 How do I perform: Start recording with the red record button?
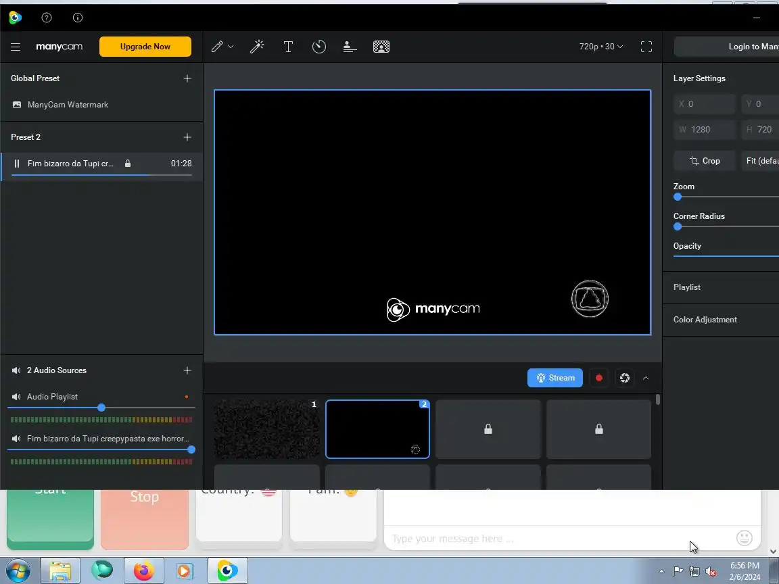pos(598,378)
